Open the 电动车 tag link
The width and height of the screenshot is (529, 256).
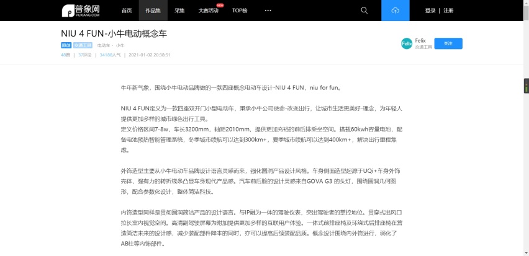102,45
